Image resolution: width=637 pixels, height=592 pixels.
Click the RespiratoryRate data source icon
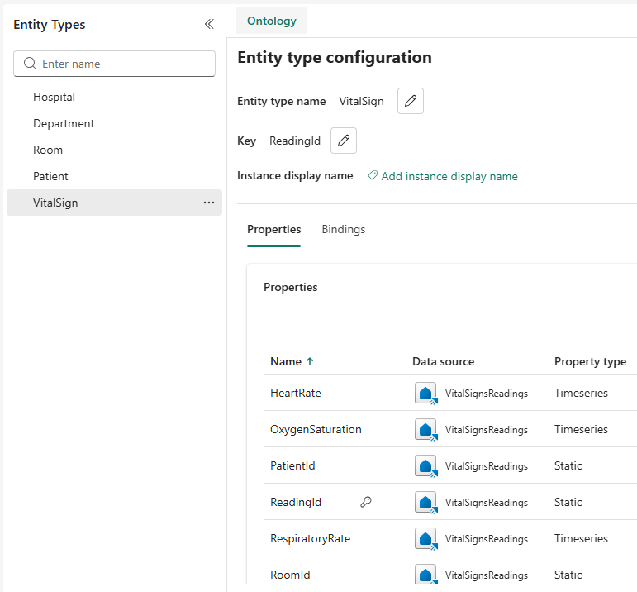(x=425, y=539)
